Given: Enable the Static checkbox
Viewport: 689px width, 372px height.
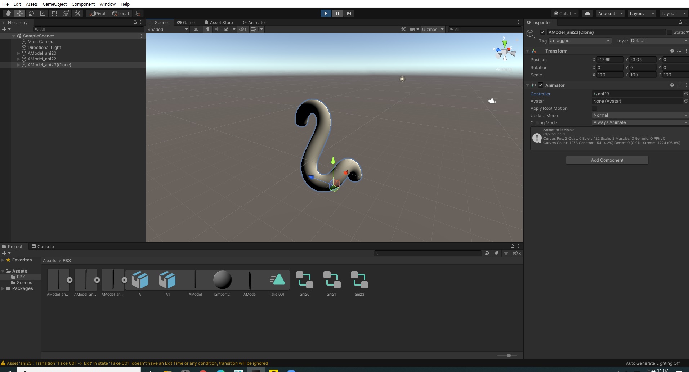Looking at the screenshot, I should (x=669, y=32).
